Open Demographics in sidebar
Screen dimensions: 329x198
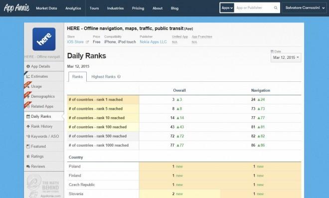[44, 96]
